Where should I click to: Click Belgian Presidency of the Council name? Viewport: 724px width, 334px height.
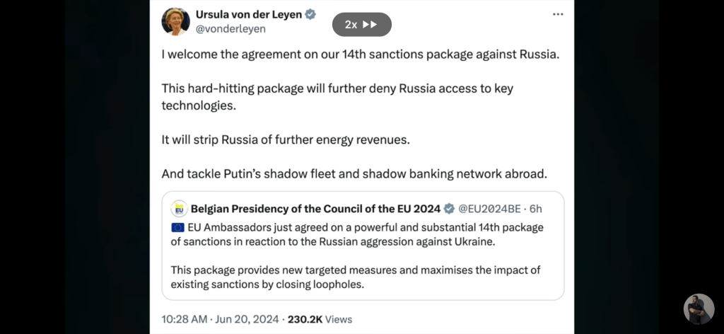[x=315, y=209]
